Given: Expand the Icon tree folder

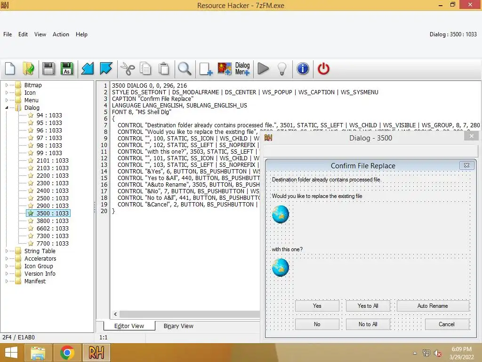Looking at the screenshot, I should (7, 93).
